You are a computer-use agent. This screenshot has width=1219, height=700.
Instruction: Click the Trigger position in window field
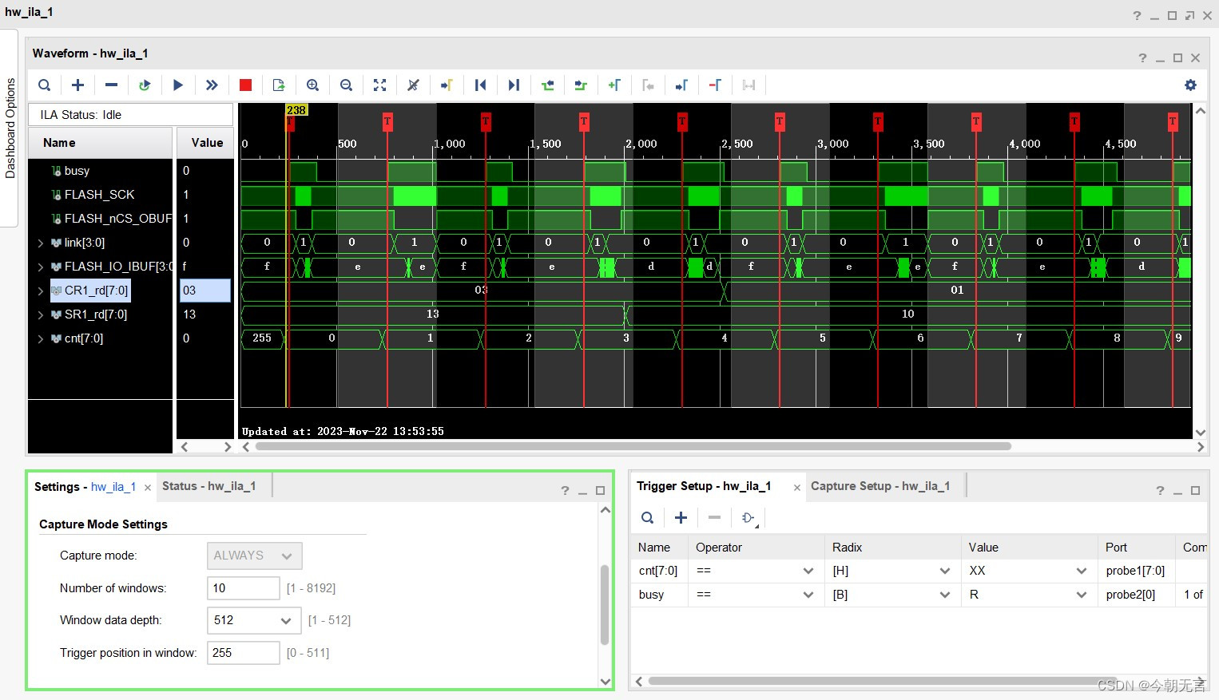(244, 653)
